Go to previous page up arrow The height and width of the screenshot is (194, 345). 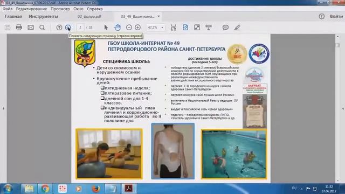pos(59,27)
